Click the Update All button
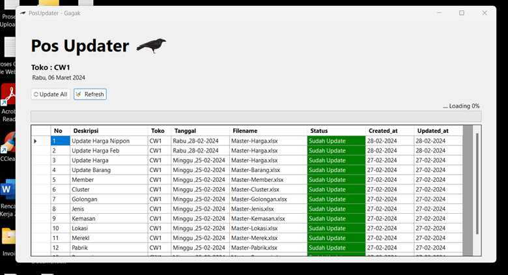 [51, 94]
